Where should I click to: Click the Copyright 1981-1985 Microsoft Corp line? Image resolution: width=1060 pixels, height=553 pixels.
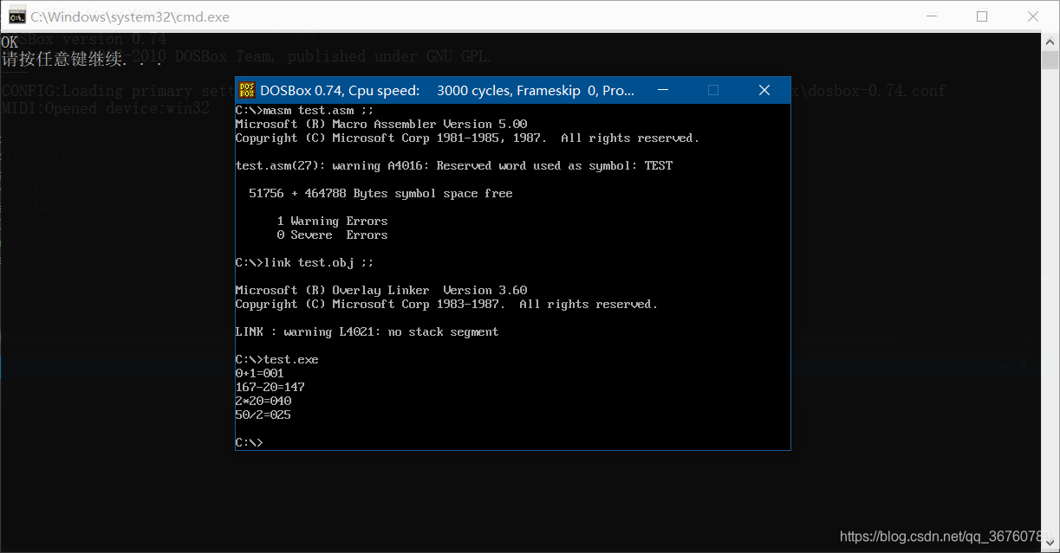[x=468, y=138]
